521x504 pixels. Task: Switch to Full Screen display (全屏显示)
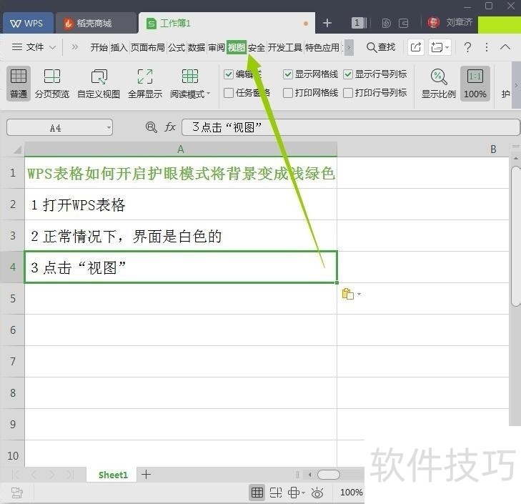(145, 83)
